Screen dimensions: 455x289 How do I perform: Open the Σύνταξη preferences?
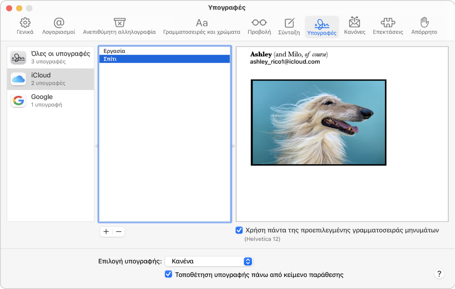click(289, 26)
